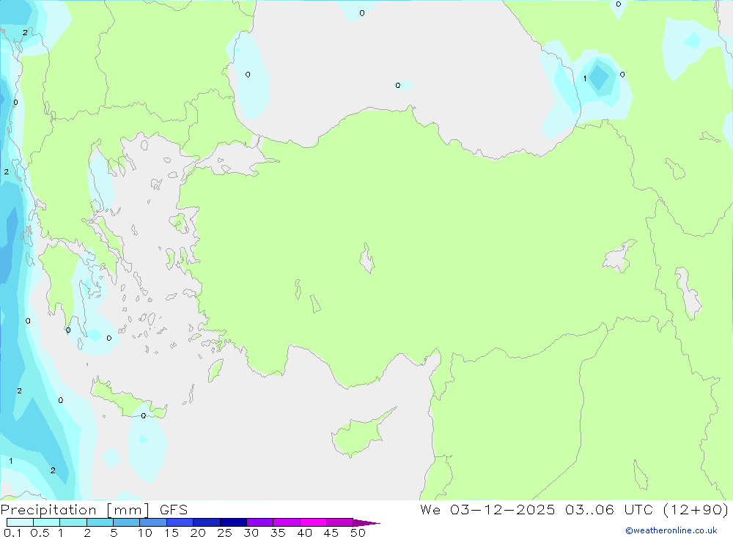Select the 40–45 mm magenta legend swatch
This screenshot has width=733, height=537.
313,522
